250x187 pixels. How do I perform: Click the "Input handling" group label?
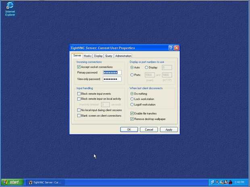(85, 88)
